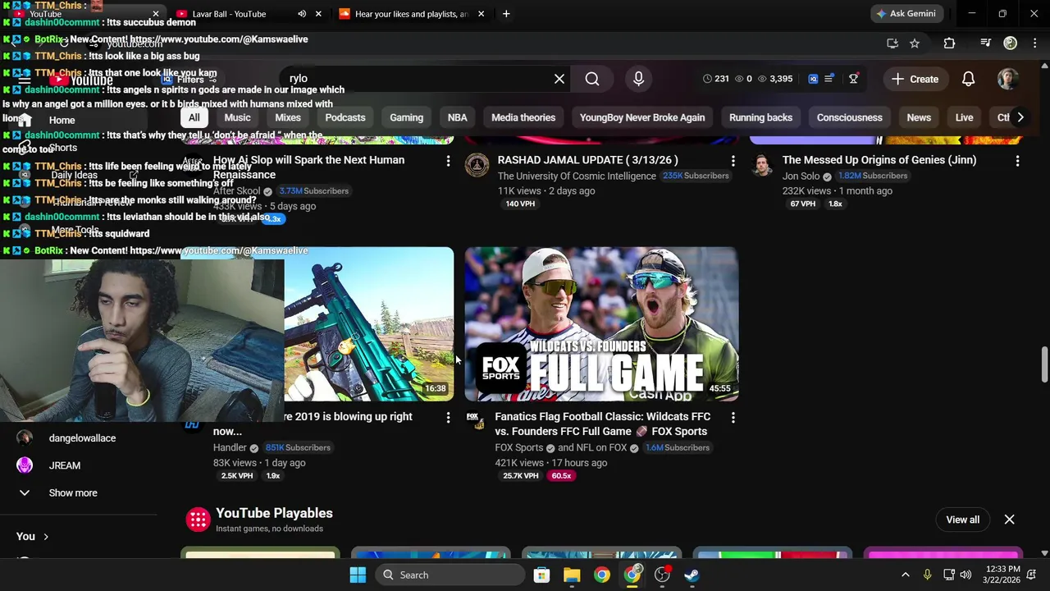The height and width of the screenshot is (591, 1050).
Task: Select the Media theories chip
Action: [523, 117]
